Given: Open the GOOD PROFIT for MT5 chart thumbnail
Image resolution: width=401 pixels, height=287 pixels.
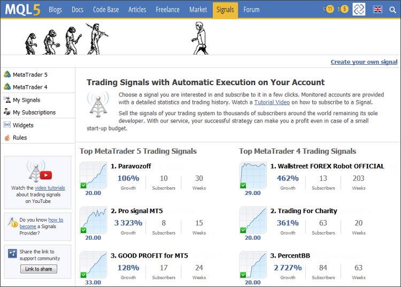Looking at the screenshot, I should (94, 265).
